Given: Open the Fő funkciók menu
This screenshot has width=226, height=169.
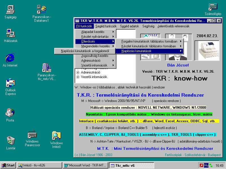Looking at the screenshot, I should 84,26.
